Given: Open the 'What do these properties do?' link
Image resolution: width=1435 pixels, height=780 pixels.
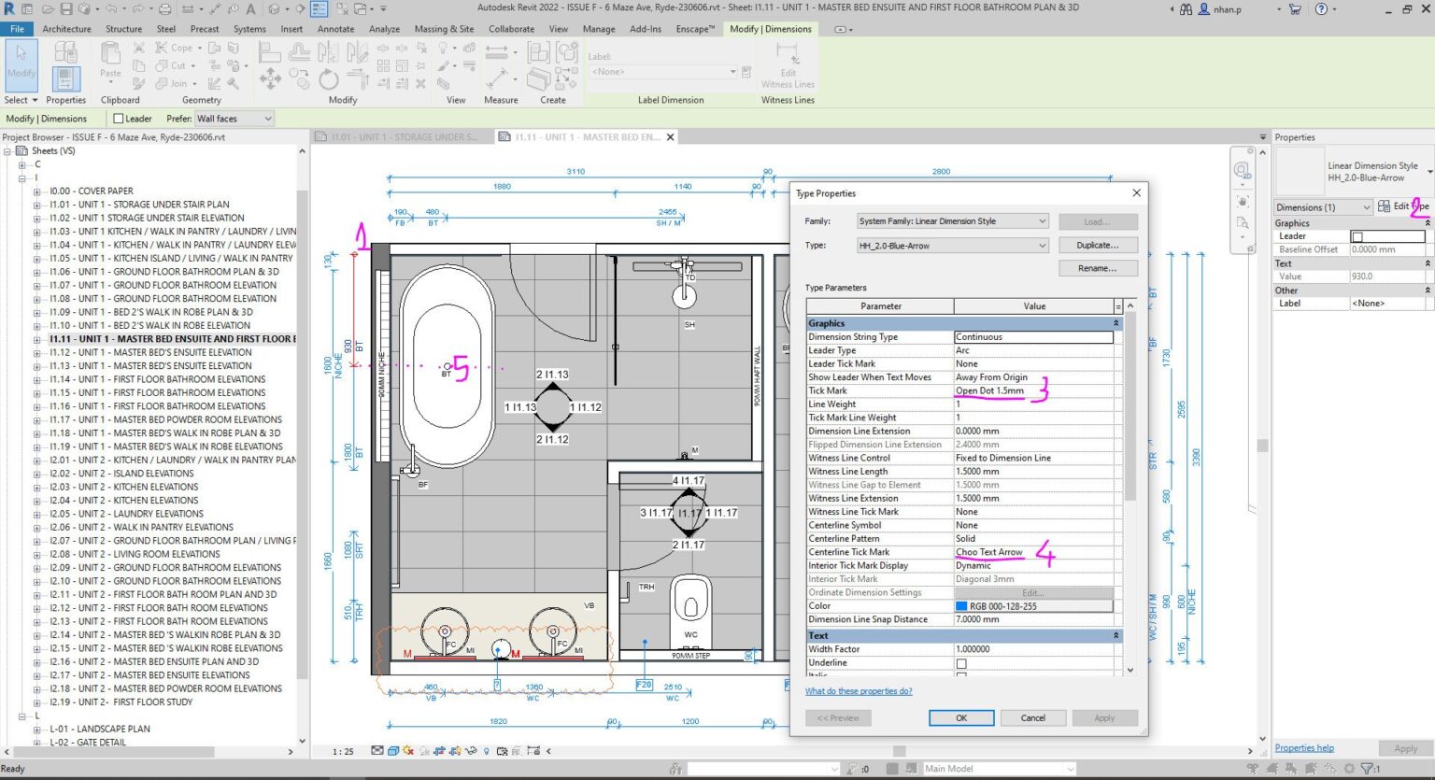Looking at the screenshot, I should (x=859, y=690).
